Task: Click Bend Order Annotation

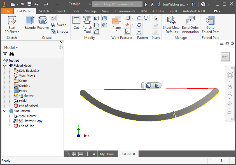Action: click(x=190, y=25)
